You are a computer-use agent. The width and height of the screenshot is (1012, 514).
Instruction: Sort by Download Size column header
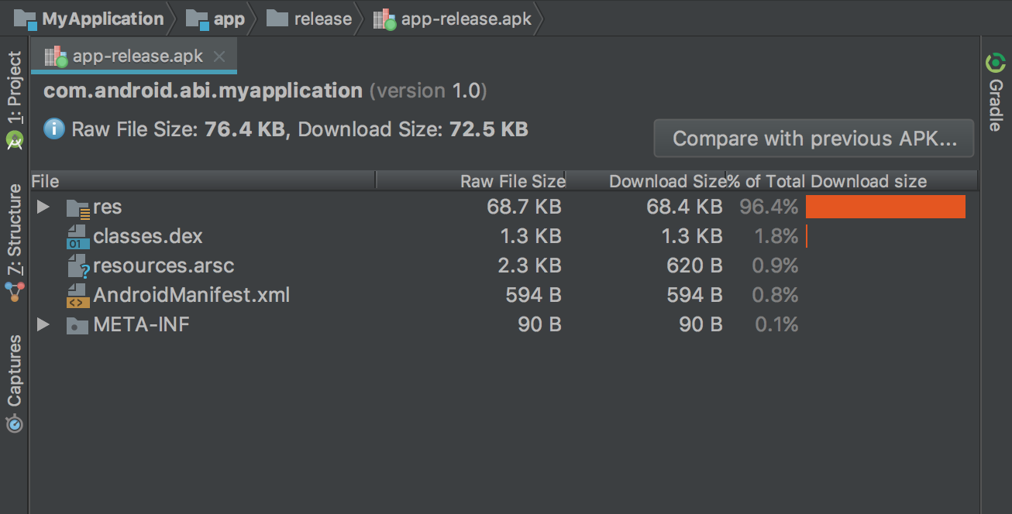point(666,181)
